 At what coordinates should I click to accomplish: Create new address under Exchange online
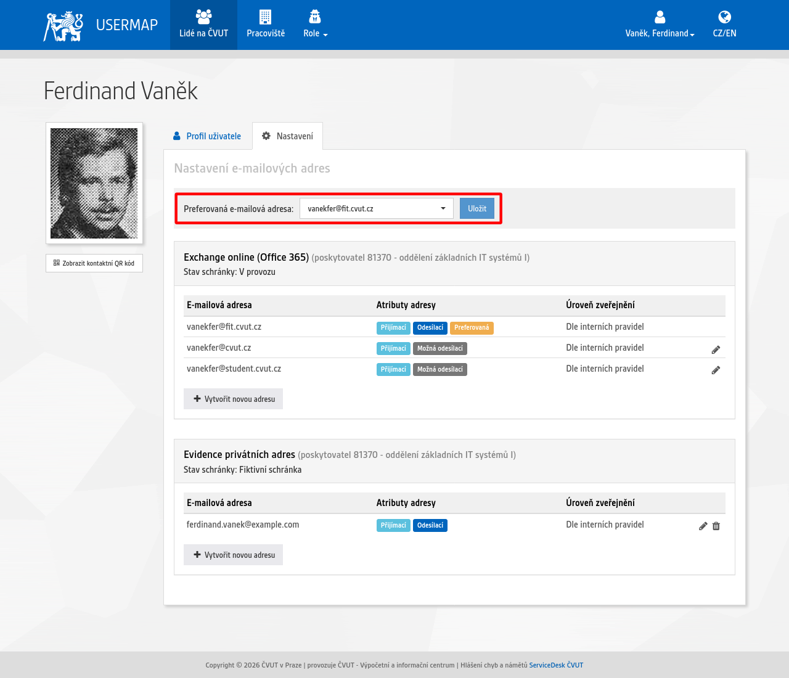233,399
